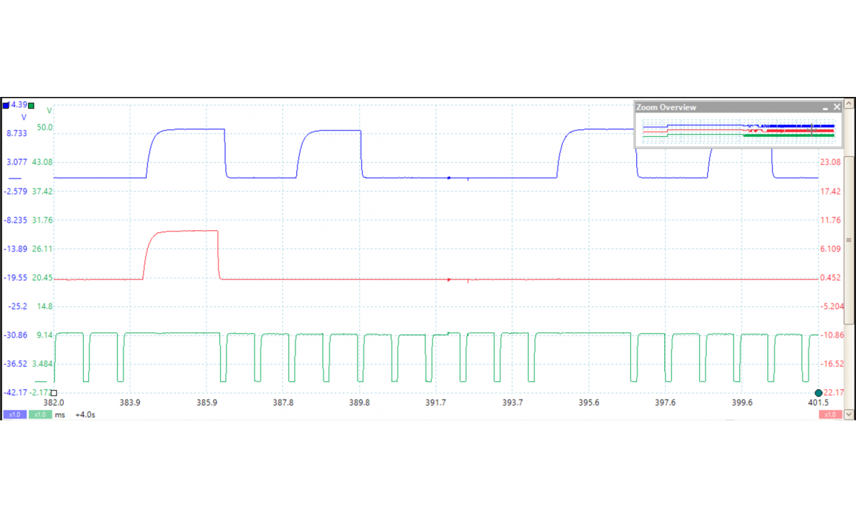Close the Zoom Overview panel
Viewport: 856px width, 518px height.
tap(837, 107)
